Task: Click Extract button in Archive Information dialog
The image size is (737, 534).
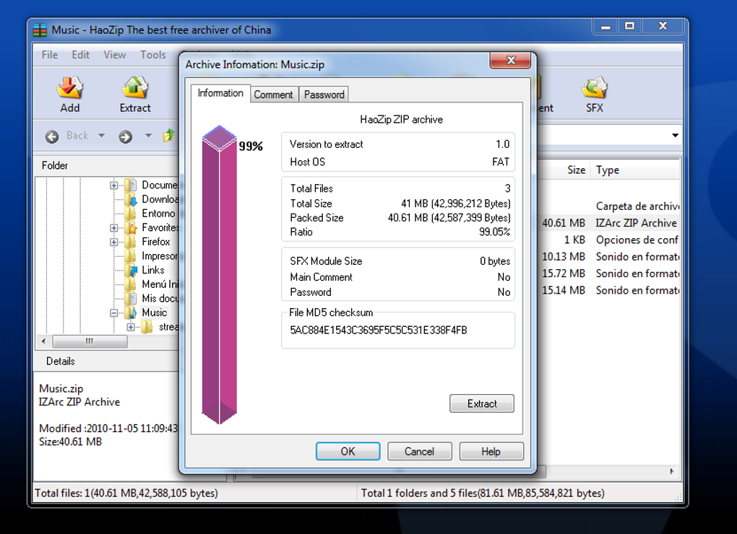Action: tap(482, 403)
